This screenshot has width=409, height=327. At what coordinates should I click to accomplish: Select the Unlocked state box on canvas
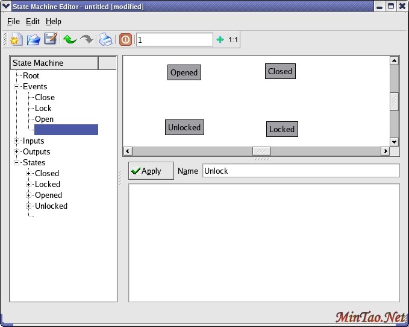pos(184,127)
